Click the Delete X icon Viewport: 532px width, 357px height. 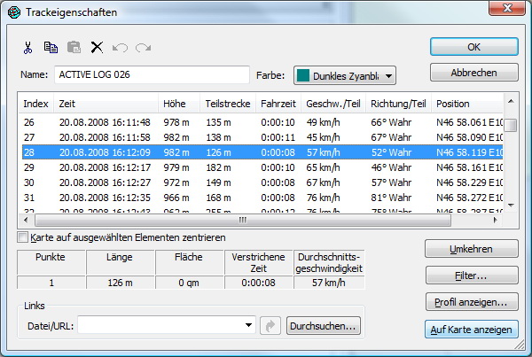click(x=97, y=47)
